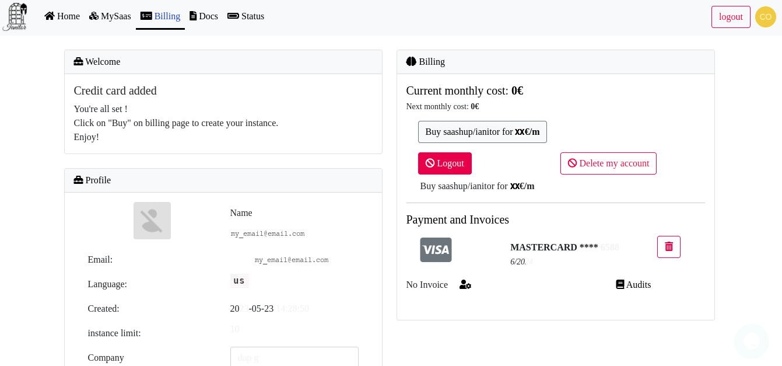
Task: Click the user settings icon beside No Invoice
Action: point(465,285)
